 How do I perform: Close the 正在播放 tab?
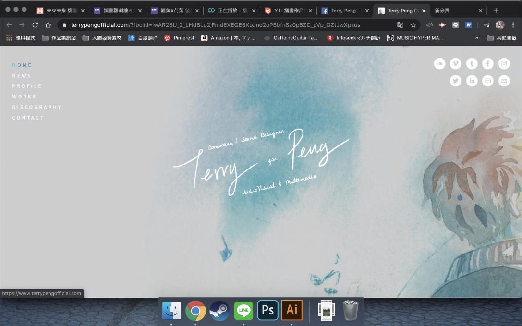point(254,11)
